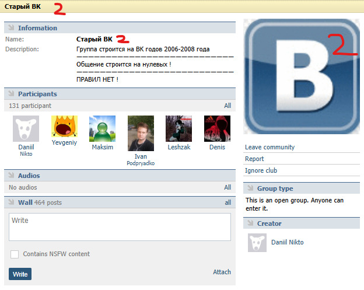This screenshot has height=290, width=364.
Task: Open Ivan Podpryadko name link
Action: coord(141,159)
